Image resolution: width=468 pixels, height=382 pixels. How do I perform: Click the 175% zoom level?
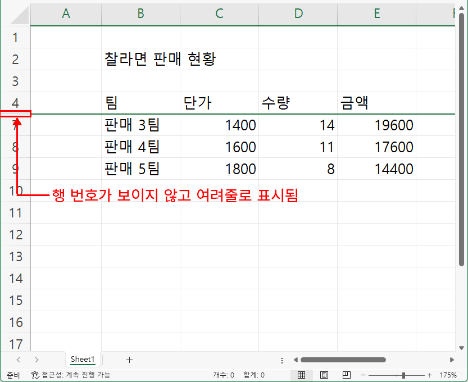(x=448, y=375)
